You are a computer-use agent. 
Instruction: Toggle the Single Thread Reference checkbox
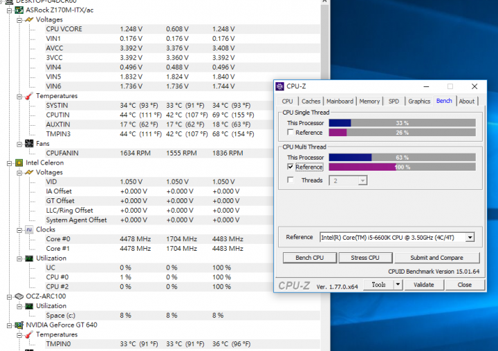[290, 133]
